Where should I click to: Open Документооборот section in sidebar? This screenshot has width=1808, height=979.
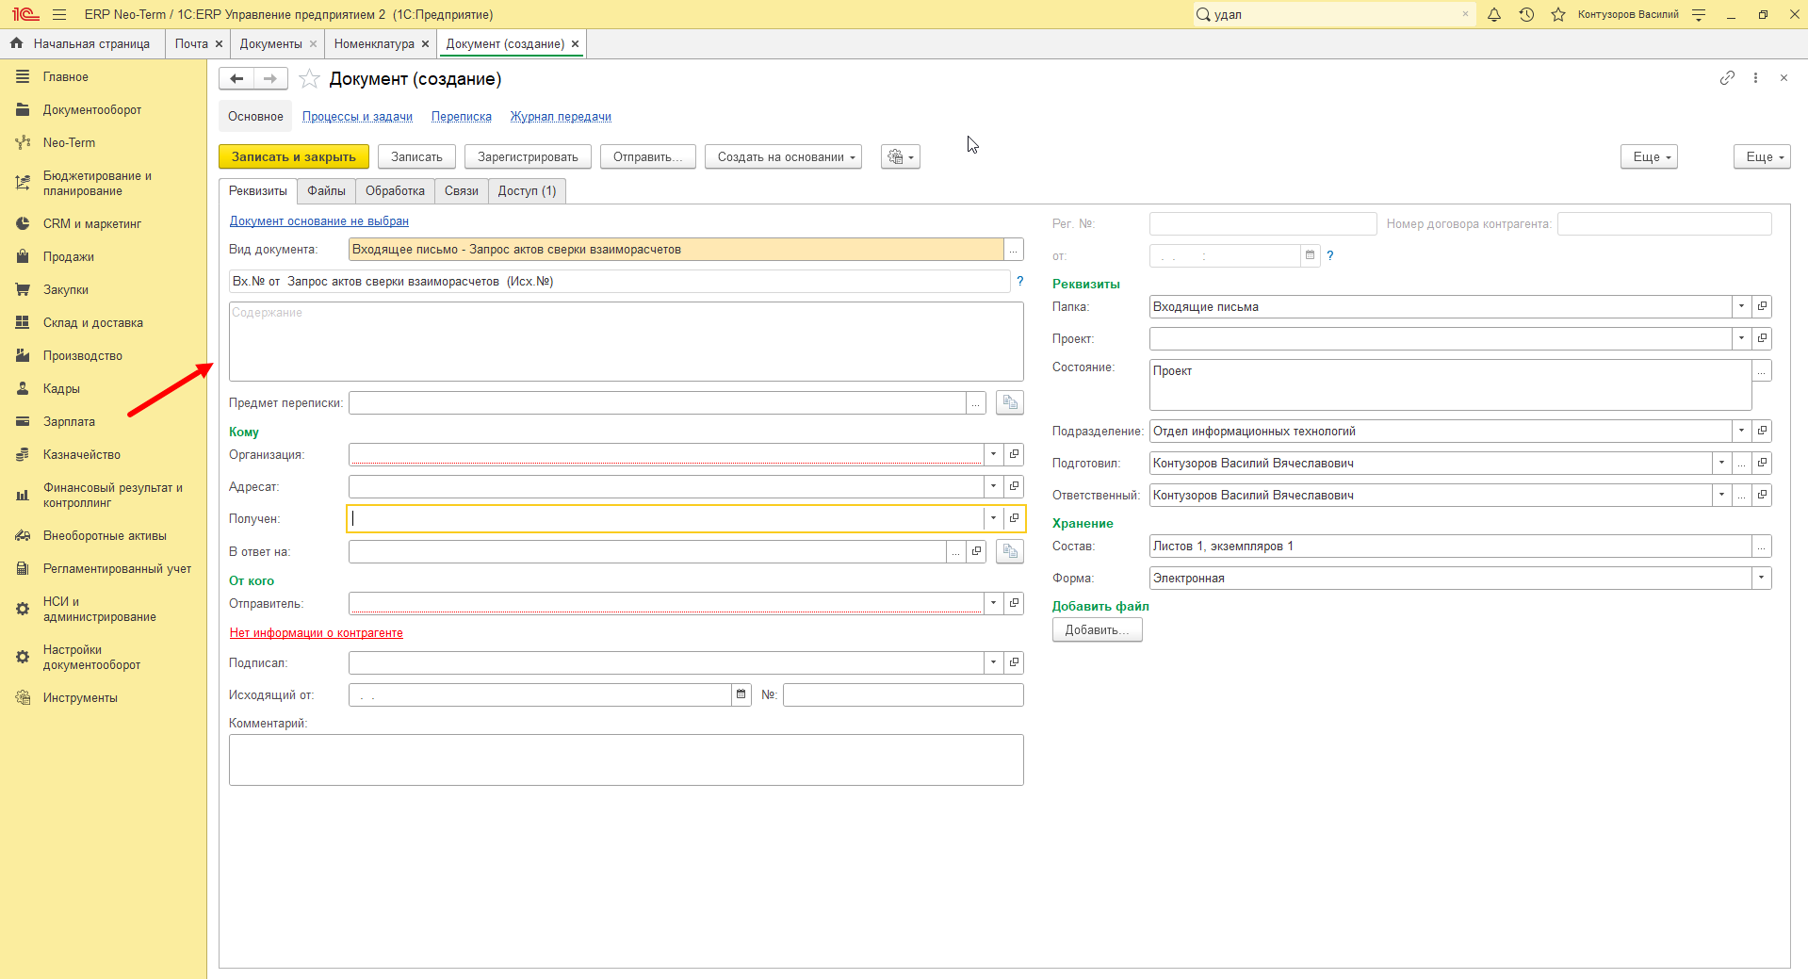coord(92,109)
